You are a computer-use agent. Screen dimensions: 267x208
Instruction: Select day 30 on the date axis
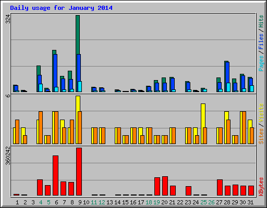pyautogui.click(x=242, y=202)
